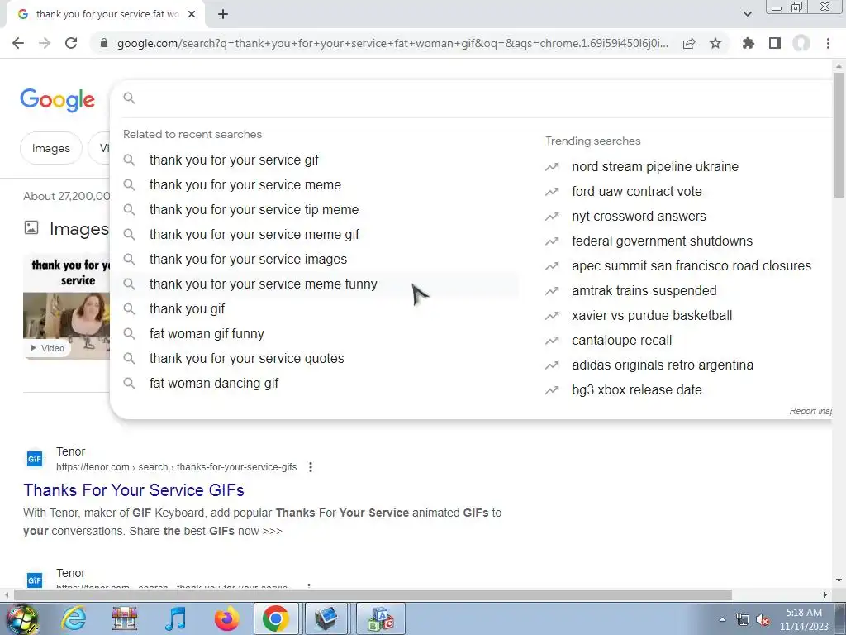Pick trending search 'adidas originals retro argentina'
The height and width of the screenshot is (635, 846).
click(663, 365)
